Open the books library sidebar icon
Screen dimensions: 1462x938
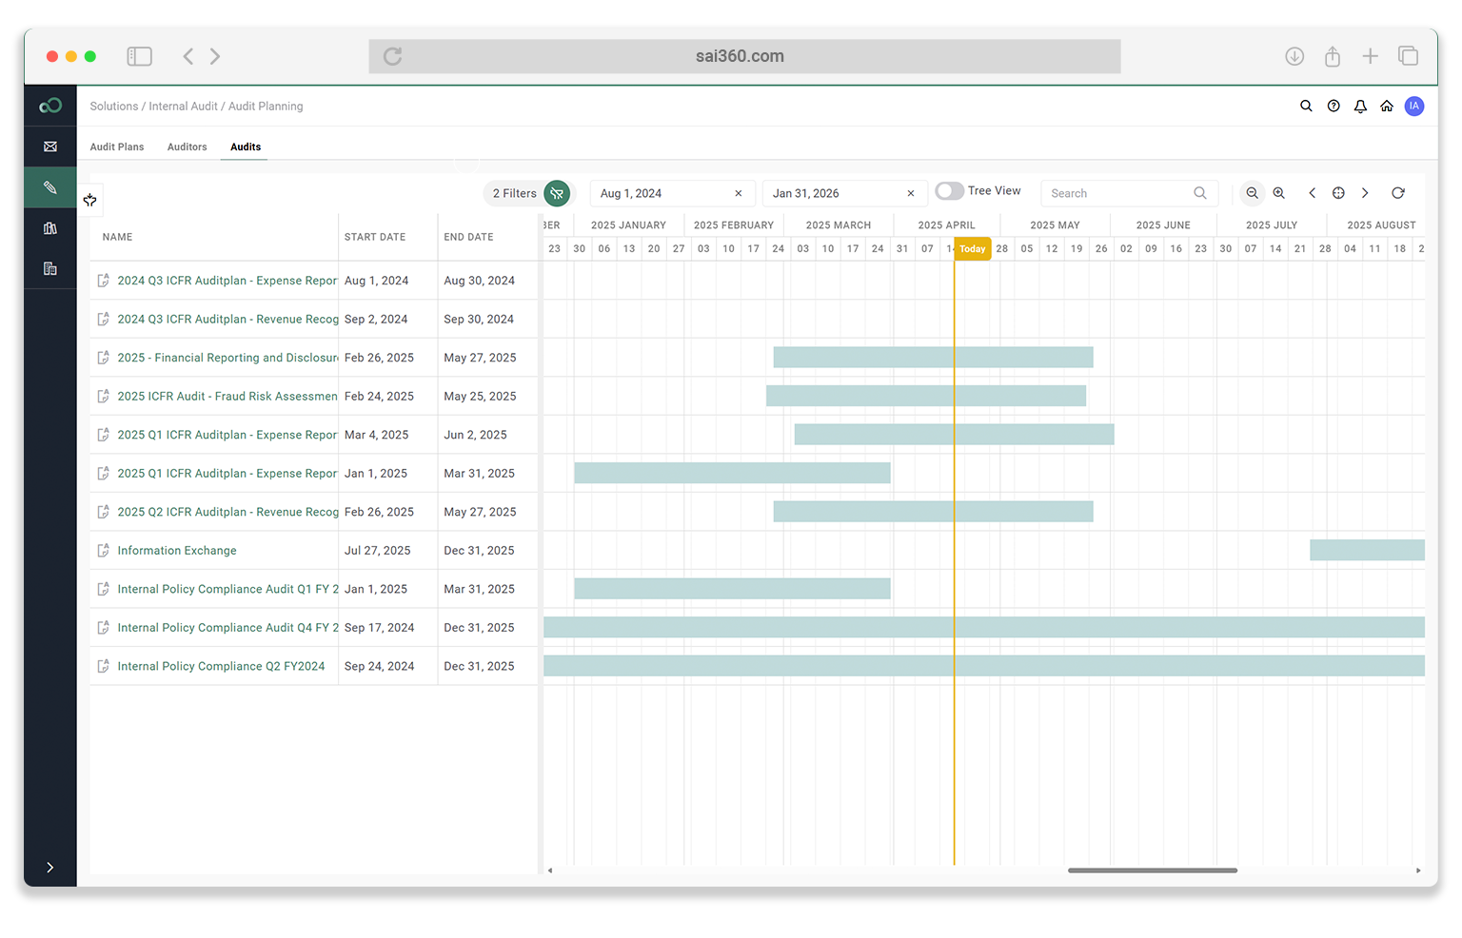tap(50, 228)
